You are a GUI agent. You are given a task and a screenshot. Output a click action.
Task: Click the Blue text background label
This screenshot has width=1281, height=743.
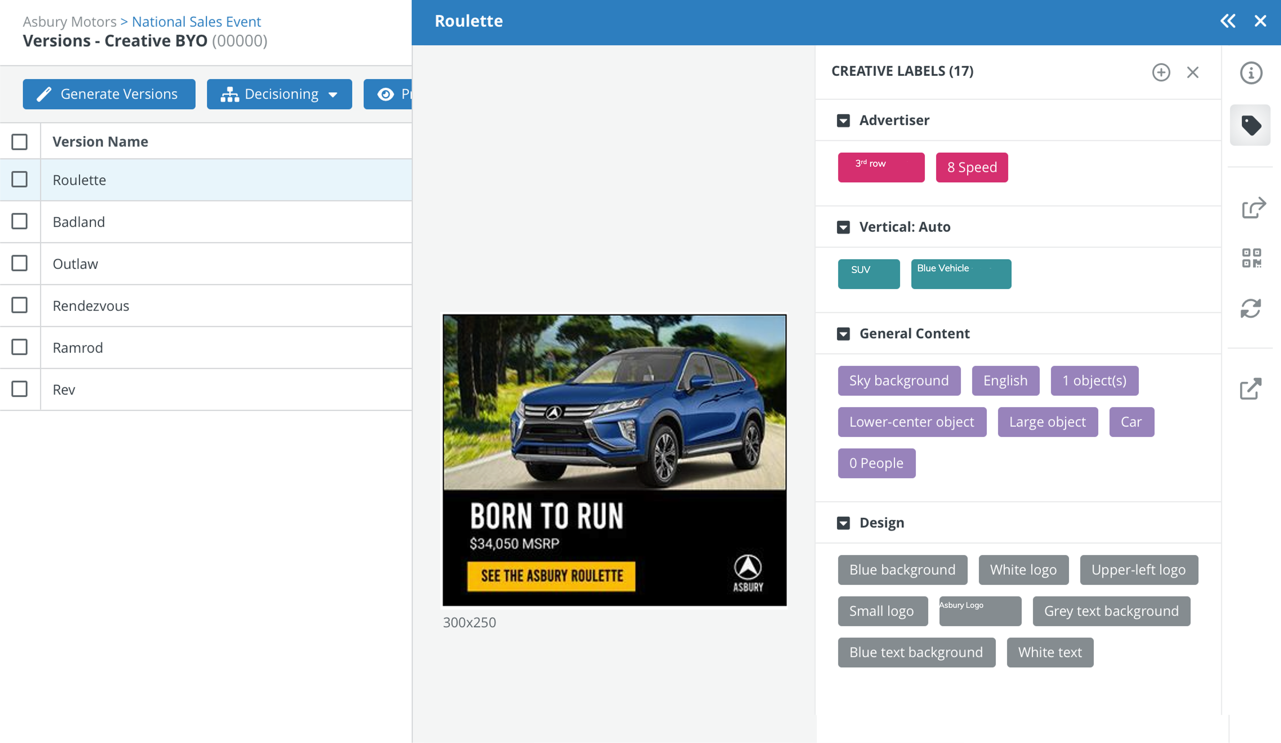(x=917, y=652)
